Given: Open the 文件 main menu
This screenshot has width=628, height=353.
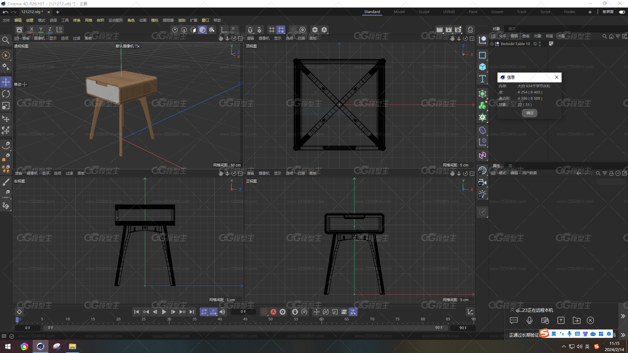Looking at the screenshot, I should tap(6, 20).
